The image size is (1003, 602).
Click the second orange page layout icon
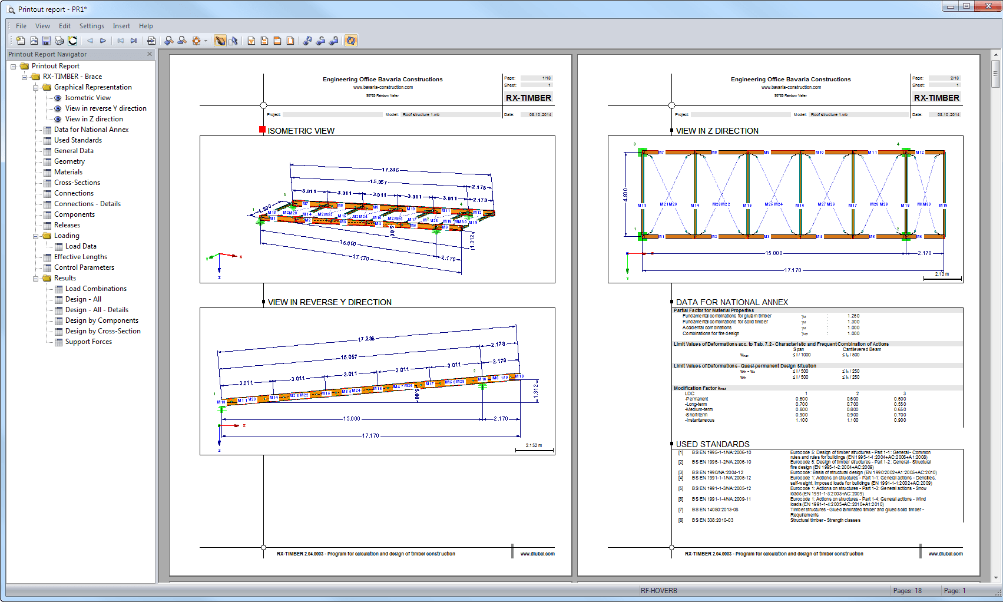point(264,41)
